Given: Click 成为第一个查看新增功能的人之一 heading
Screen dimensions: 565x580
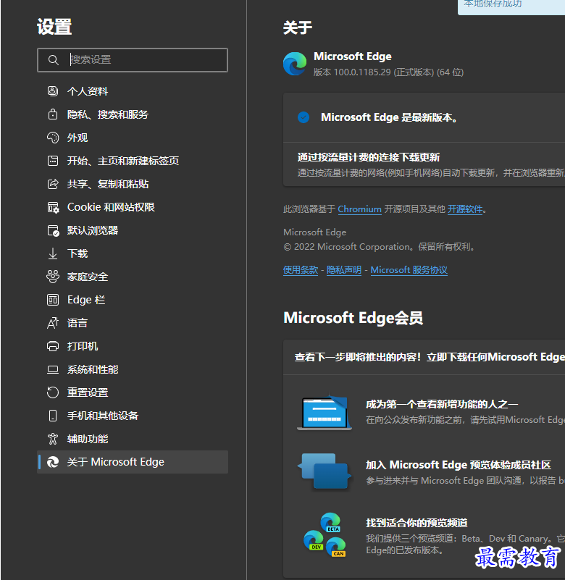Looking at the screenshot, I should pyautogui.click(x=442, y=404).
